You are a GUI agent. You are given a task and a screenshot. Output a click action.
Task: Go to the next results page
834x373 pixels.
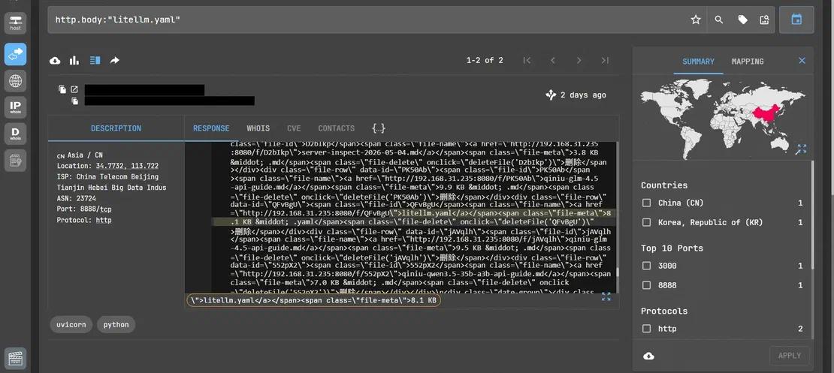pos(579,61)
